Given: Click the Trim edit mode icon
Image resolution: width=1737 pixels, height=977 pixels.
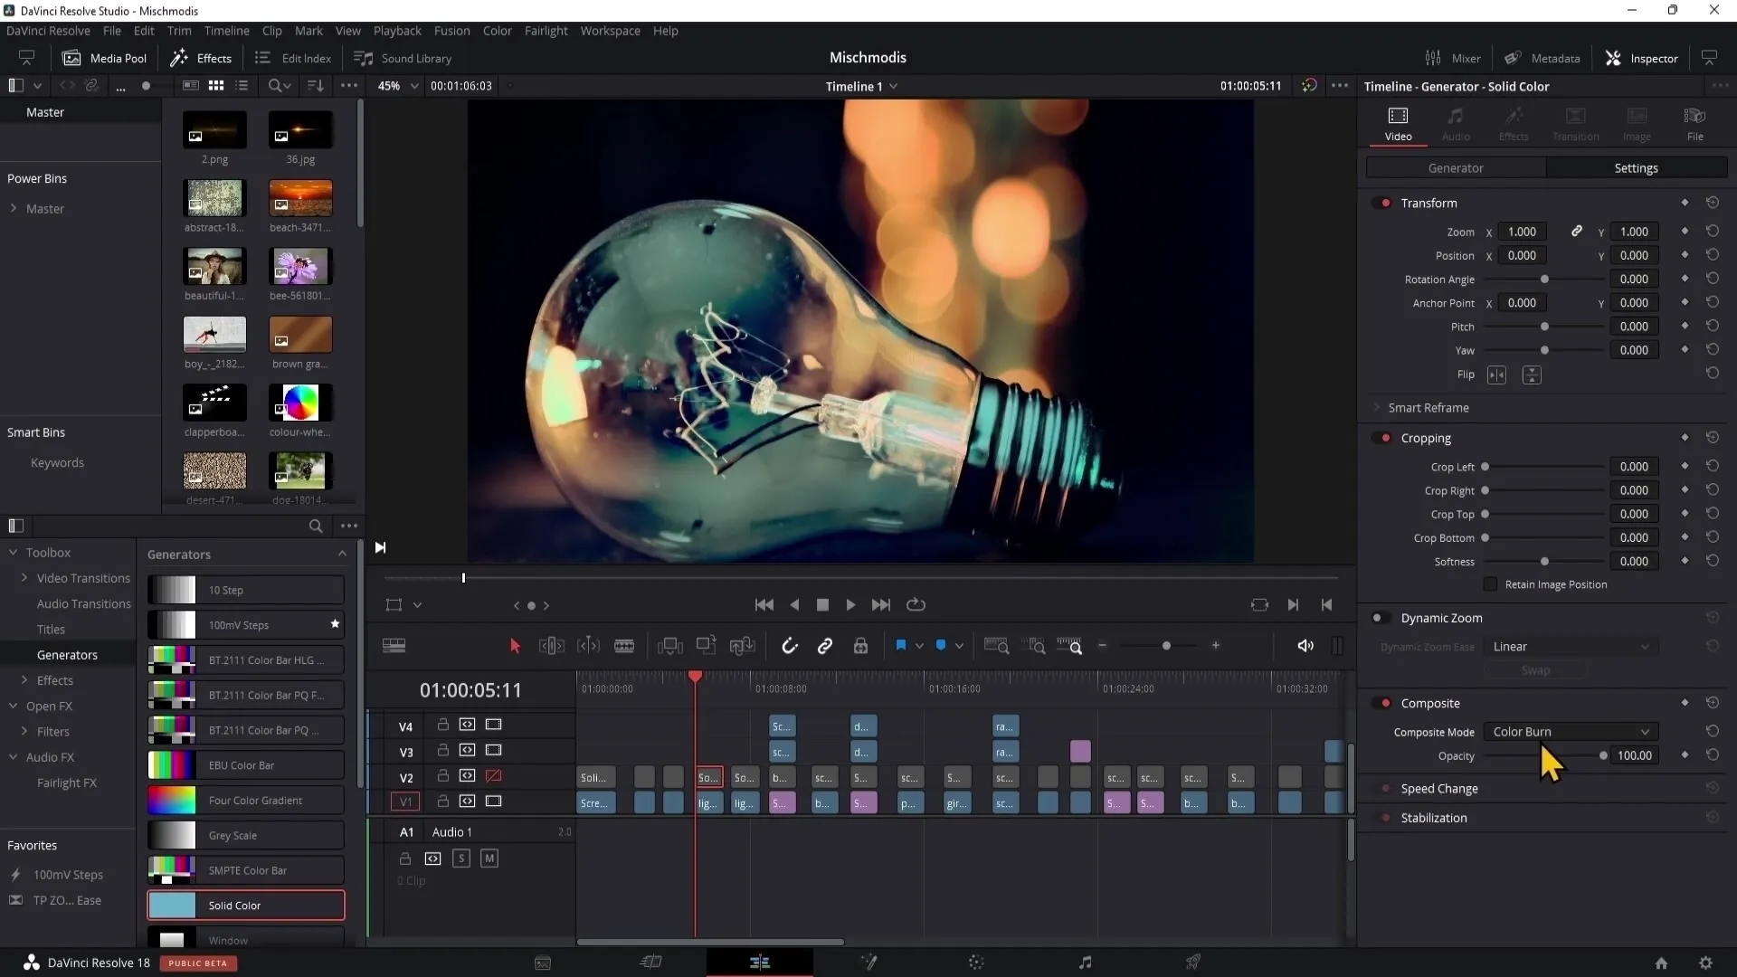Looking at the screenshot, I should [553, 647].
